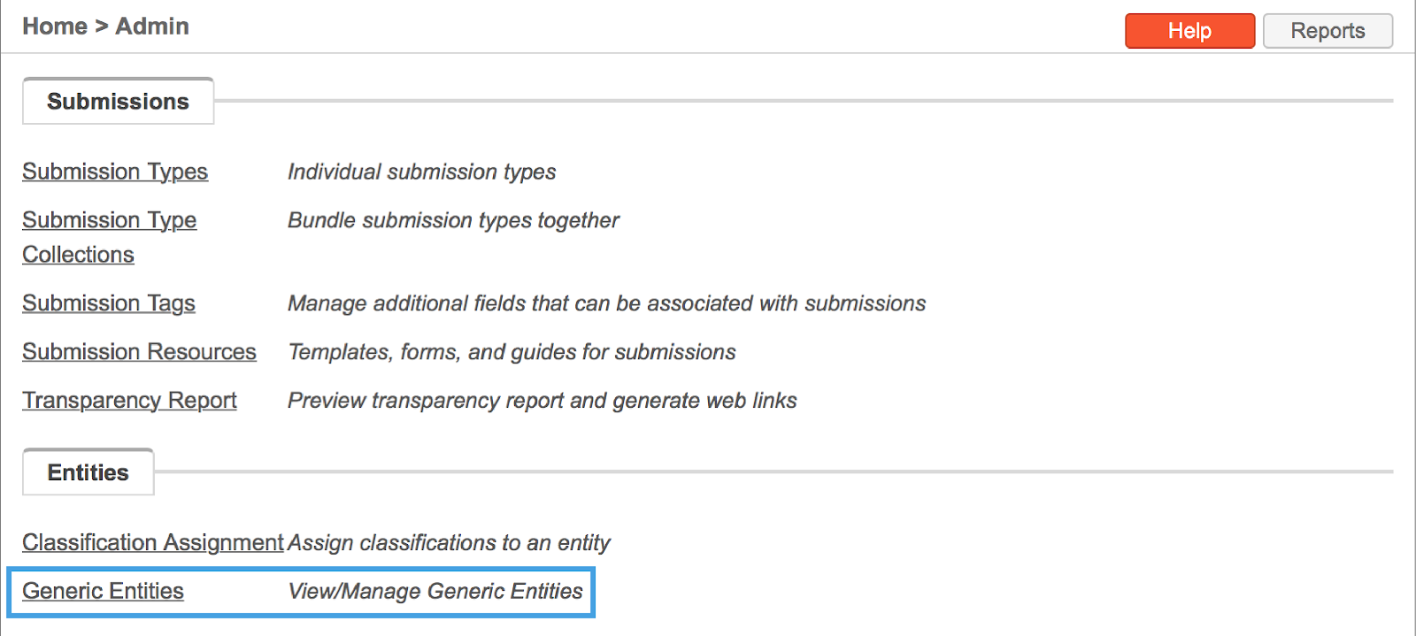Screen dimensions: 1416x636
Task: Click the "View/Manage Generic Entities" description
Action: [x=435, y=591]
